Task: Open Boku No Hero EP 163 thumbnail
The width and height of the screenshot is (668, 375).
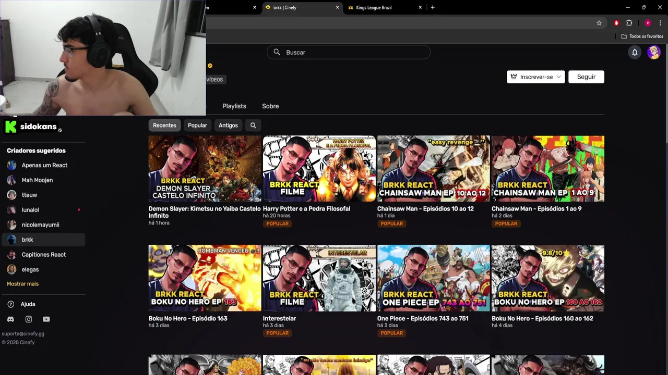Action: [205, 278]
